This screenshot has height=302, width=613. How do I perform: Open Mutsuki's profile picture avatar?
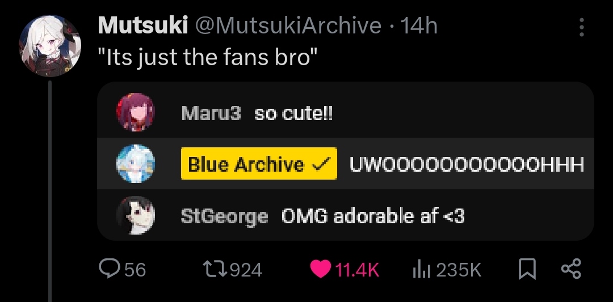[x=49, y=46]
